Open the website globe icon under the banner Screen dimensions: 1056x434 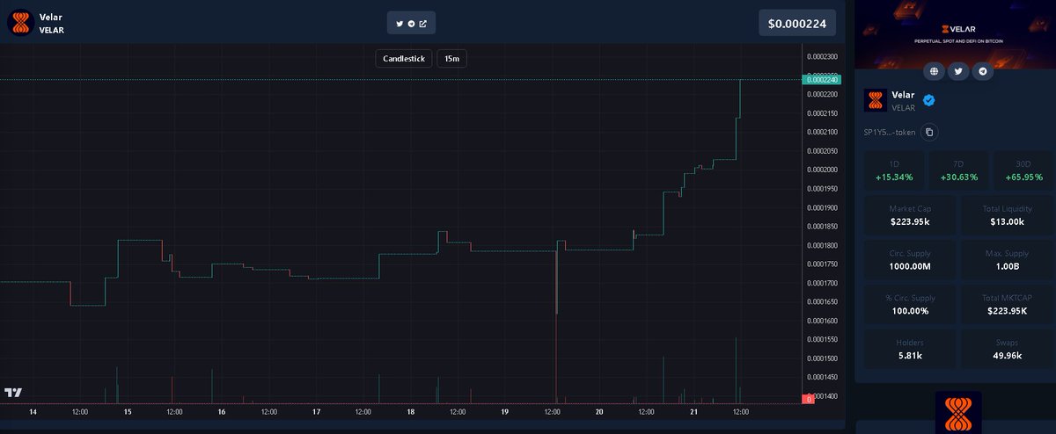[935, 71]
